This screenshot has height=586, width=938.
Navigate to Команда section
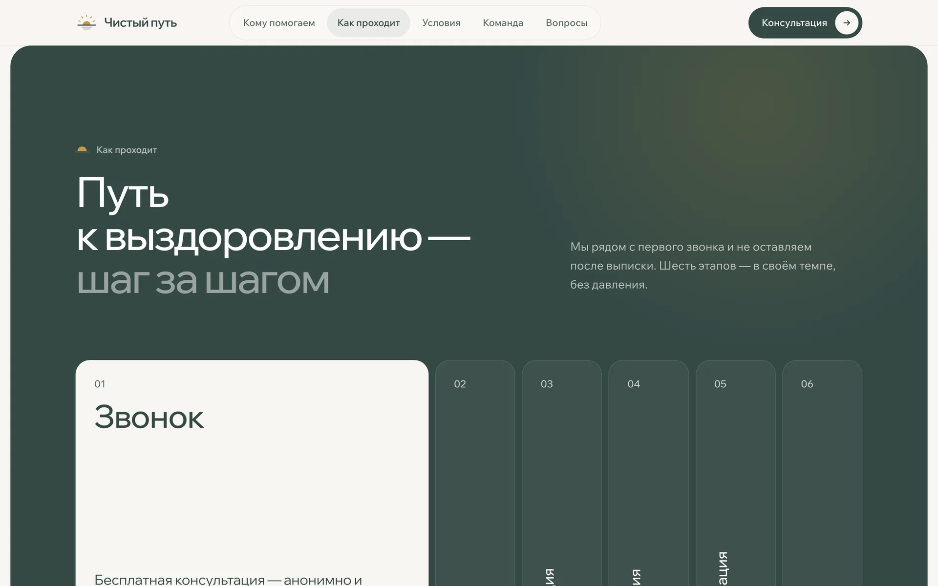pyautogui.click(x=503, y=23)
